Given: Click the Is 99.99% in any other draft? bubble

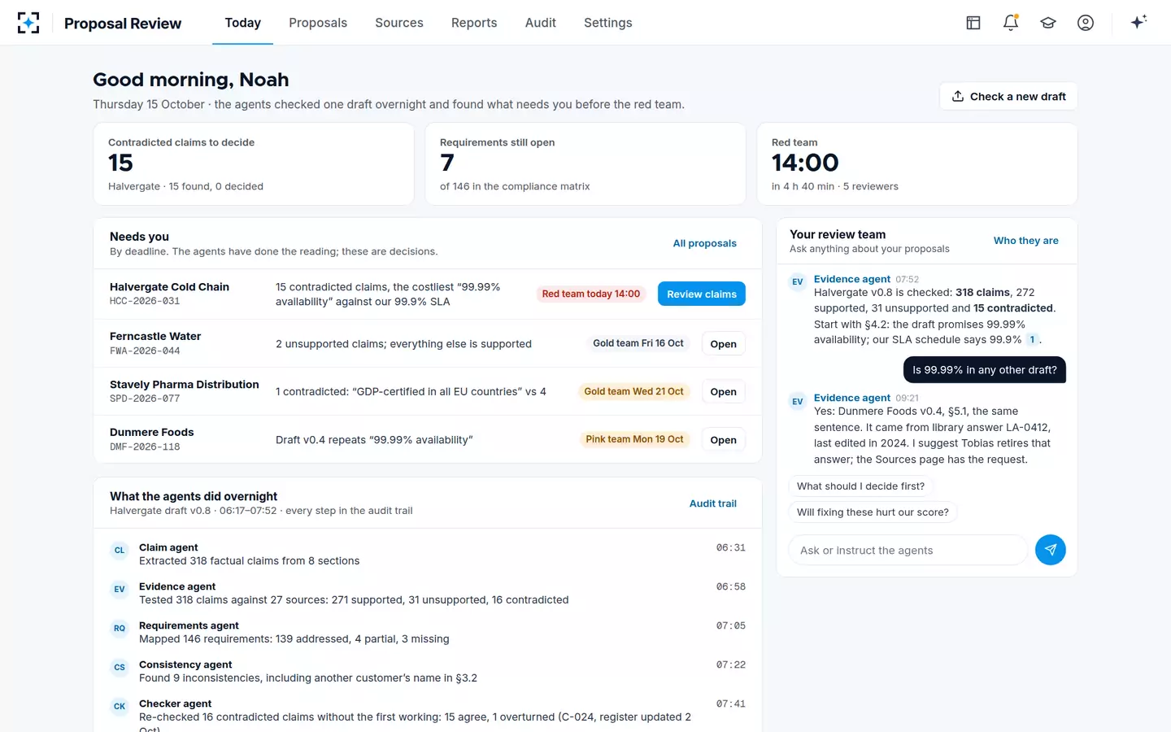Looking at the screenshot, I should coord(985,369).
